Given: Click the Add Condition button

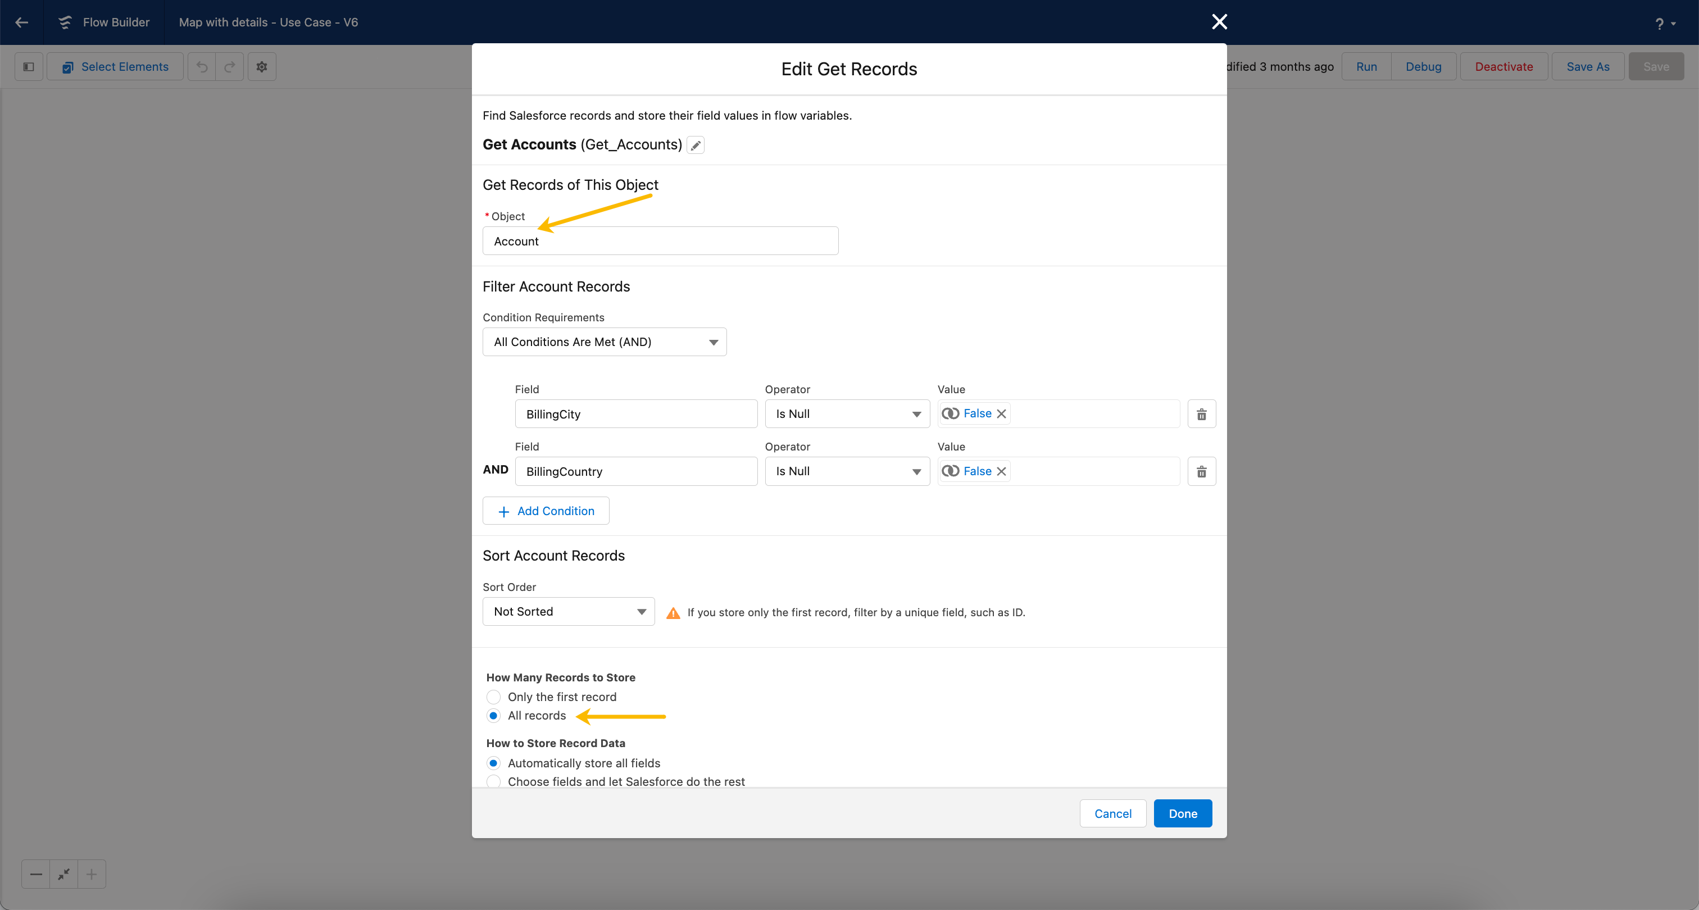Looking at the screenshot, I should click(546, 511).
